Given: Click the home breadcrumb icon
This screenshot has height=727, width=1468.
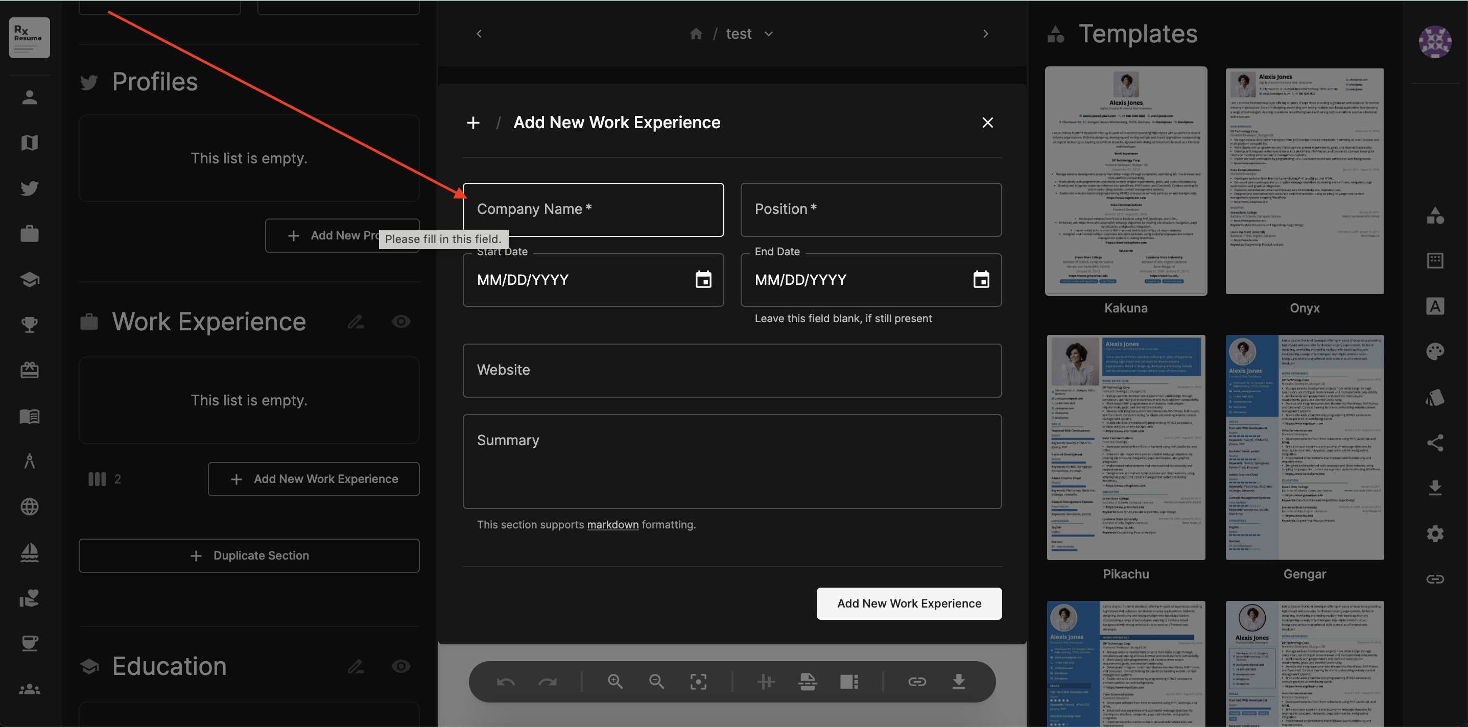Looking at the screenshot, I should click(696, 34).
